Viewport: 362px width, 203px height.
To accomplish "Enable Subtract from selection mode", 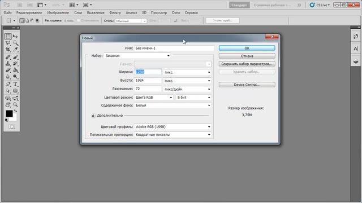I will 32,21.
